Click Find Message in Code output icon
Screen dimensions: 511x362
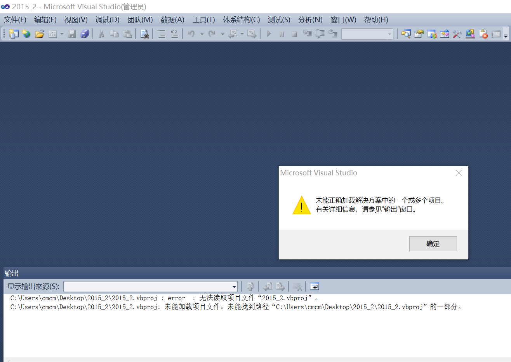[x=250, y=287]
